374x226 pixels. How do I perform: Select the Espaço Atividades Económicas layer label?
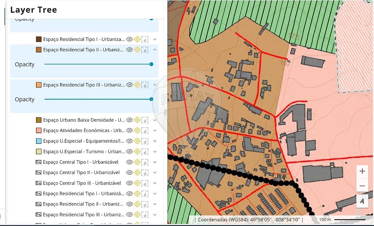pos(84,131)
